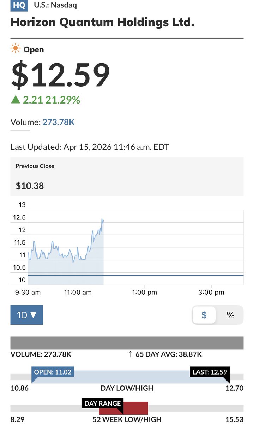Click the LAST: 12.59 marker flag
Image resolution: width=254 pixels, height=424 pixels.
[x=210, y=373]
